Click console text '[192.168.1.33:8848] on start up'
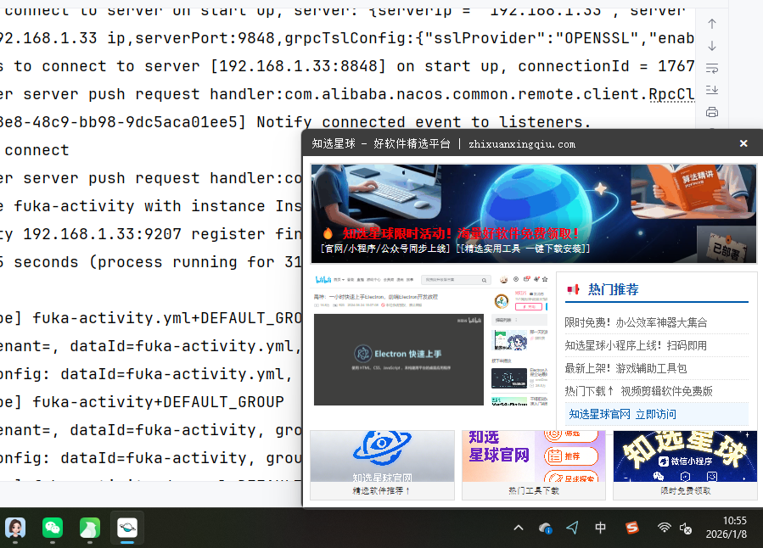 click(359, 66)
